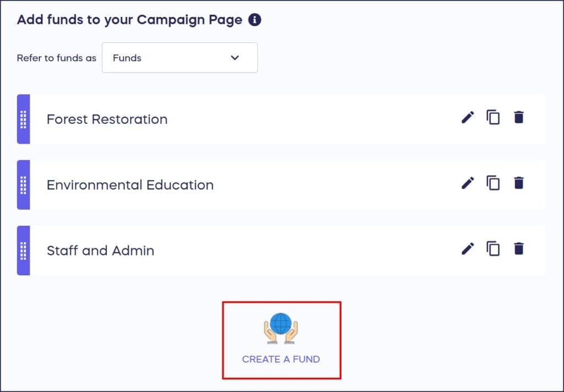Delete the Environmental Education fund
564x392 pixels.
pyautogui.click(x=518, y=183)
